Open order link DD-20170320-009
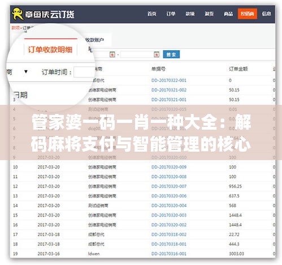 tap(169, 167)
